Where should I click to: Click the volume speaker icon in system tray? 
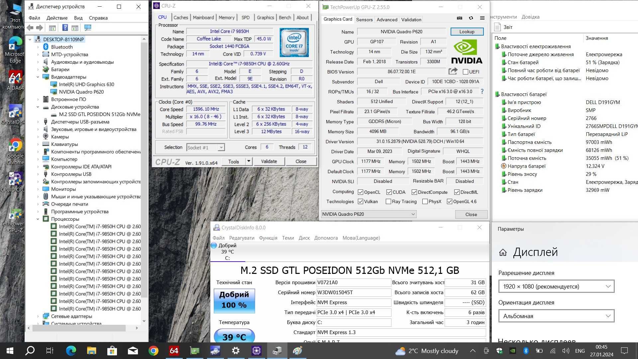566,351
